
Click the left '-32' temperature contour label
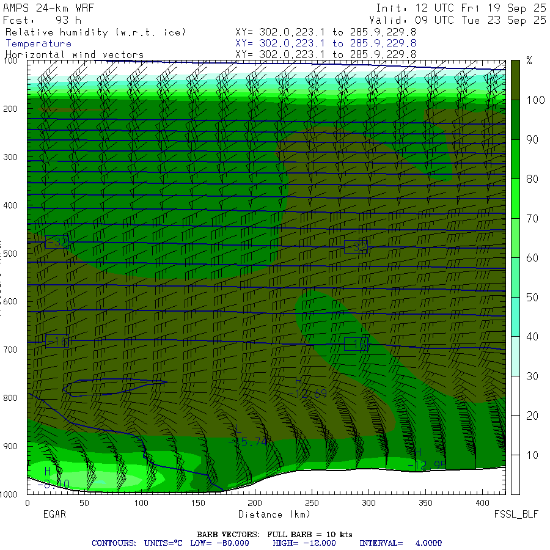click(57, 242)
